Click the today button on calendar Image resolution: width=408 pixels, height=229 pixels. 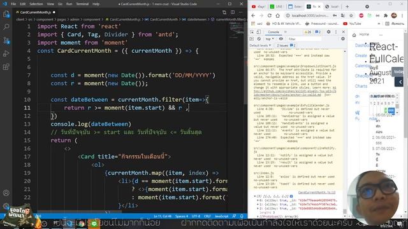click(x=398, y=72)
